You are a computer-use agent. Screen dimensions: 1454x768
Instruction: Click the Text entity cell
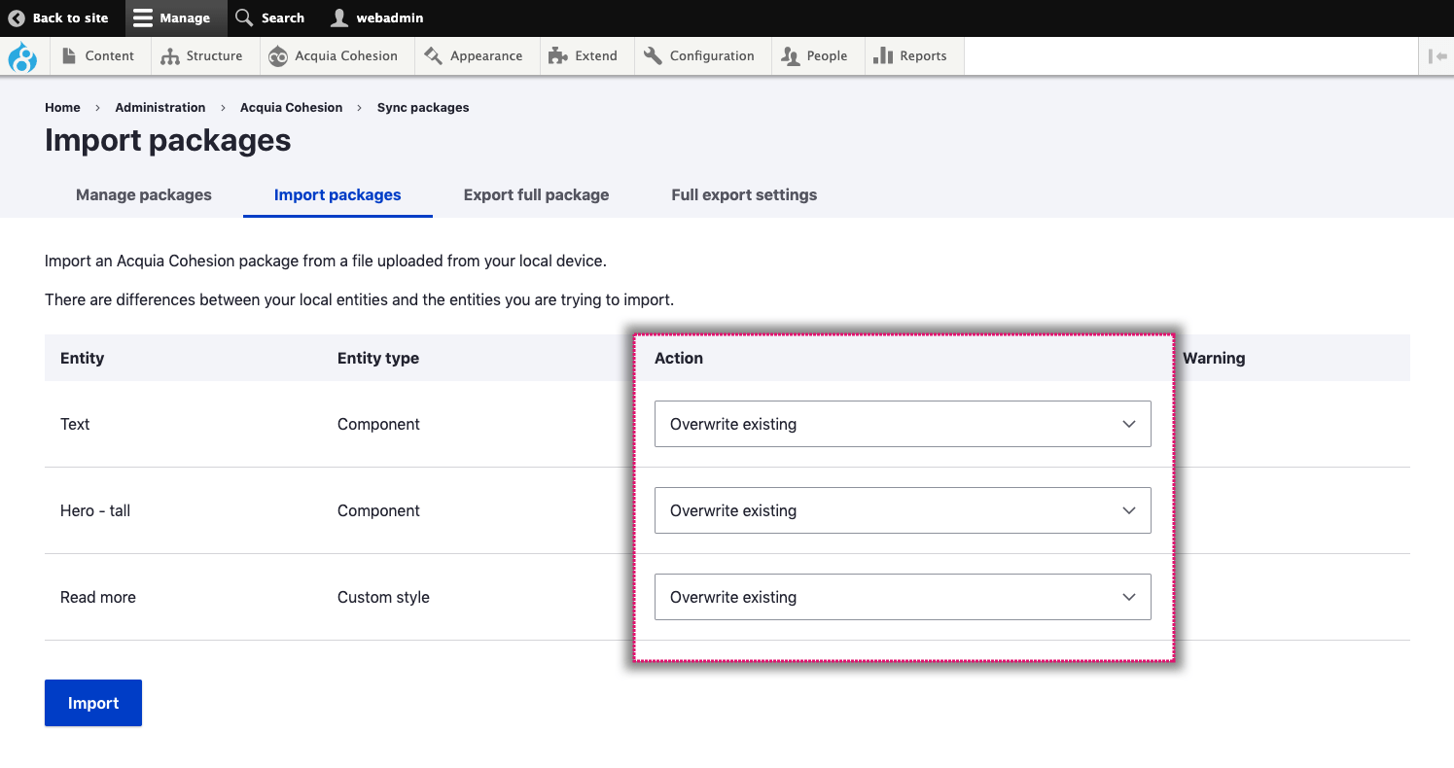pyautogui.click(x=75, y=424)
